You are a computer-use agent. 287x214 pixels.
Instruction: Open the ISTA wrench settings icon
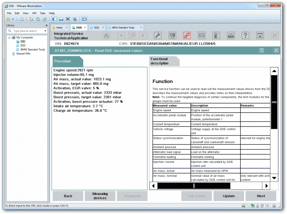coord(158,35)
